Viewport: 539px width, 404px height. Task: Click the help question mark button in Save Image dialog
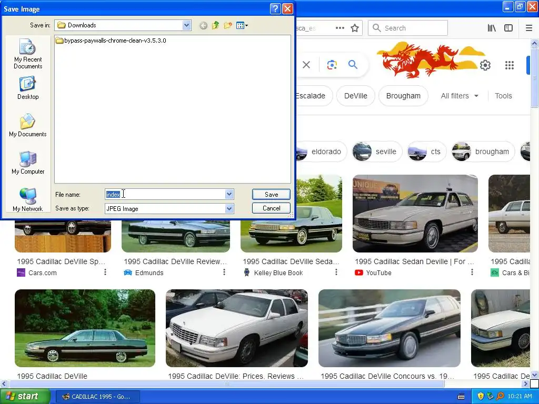coord(275,8)
